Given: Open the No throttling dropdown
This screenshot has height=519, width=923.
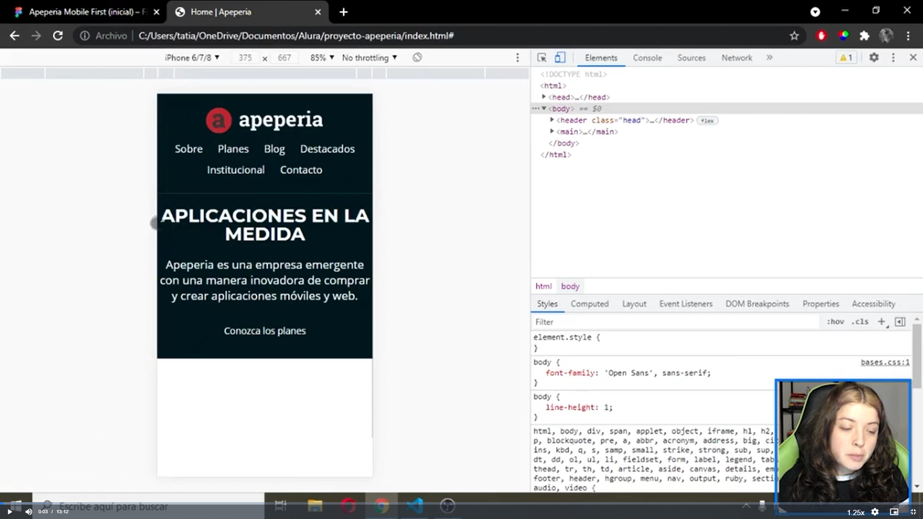Looking at the screenshot, I should (369, 58).
